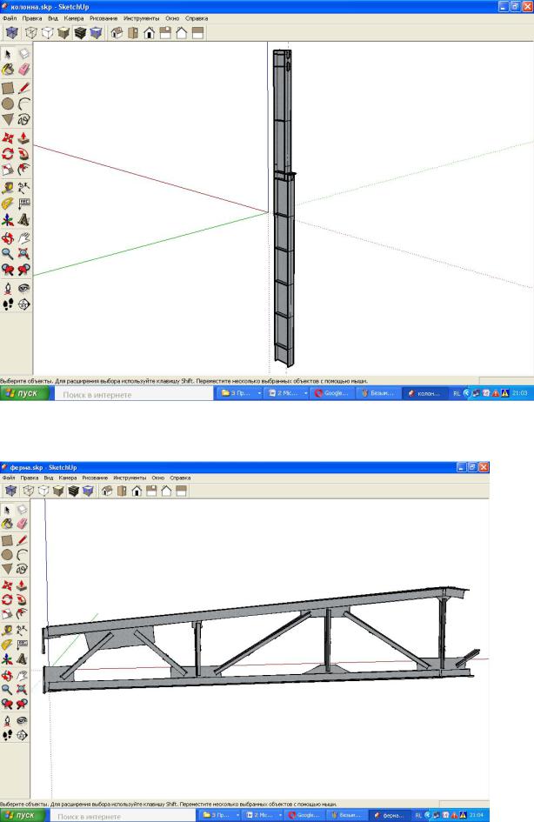Activate the Rectangle tool in колонна.skp window
The width and height of the screenshot is (534, 822).
click(7, 88)
